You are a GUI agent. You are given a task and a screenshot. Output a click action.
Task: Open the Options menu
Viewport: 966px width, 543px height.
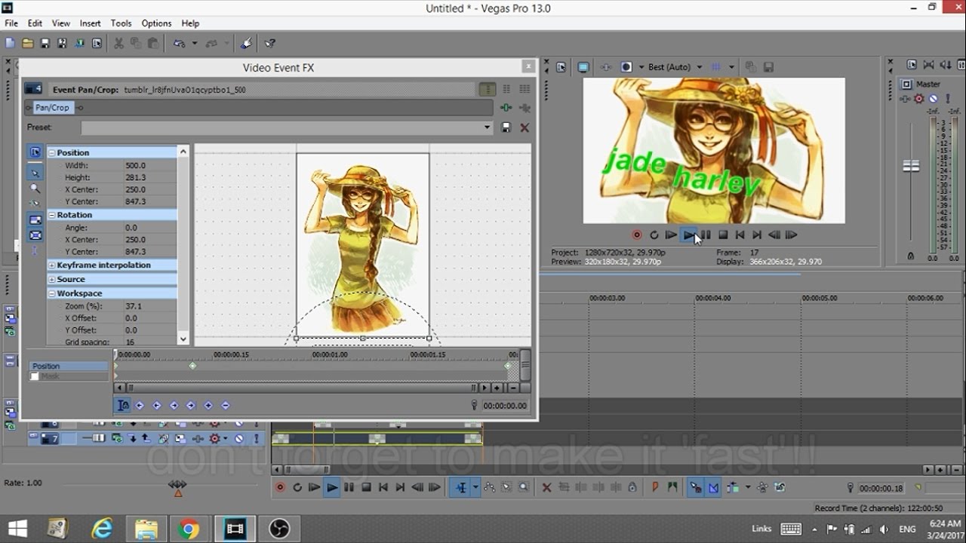(x=156, y=23)
